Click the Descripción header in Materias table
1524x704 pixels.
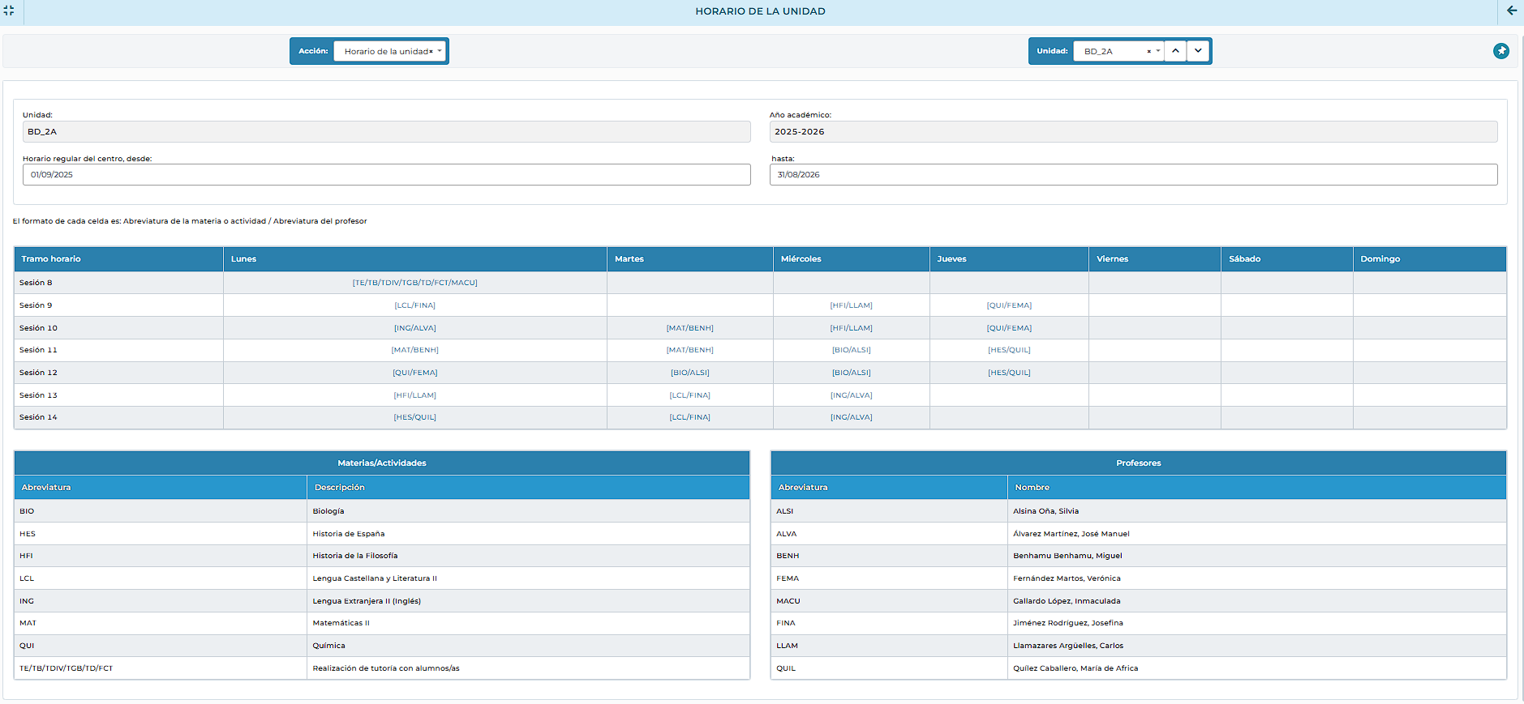tap(339, 488)
